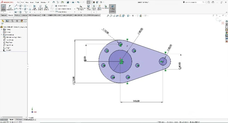Select the Convert Entities tool
228x123 pixels.
(40, 8)
